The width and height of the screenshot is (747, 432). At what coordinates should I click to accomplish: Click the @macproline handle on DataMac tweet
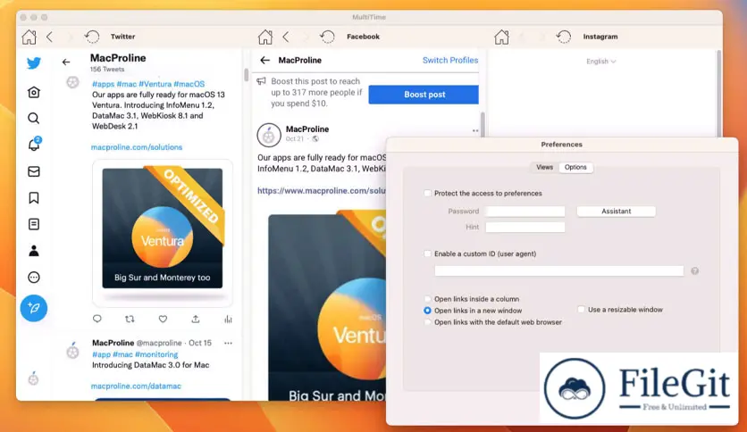159,343
